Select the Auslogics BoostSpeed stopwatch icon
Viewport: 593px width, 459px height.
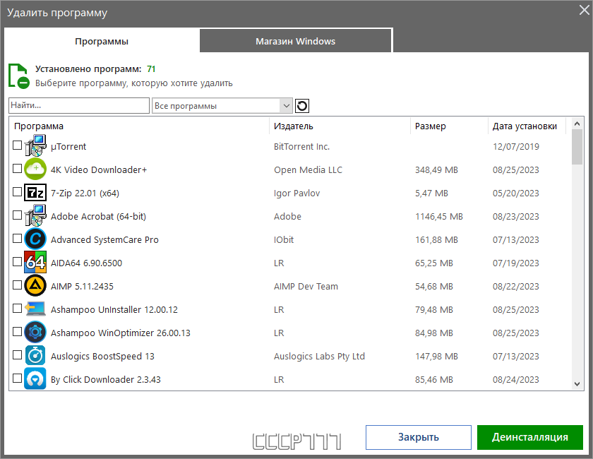(x=35, y=356)
